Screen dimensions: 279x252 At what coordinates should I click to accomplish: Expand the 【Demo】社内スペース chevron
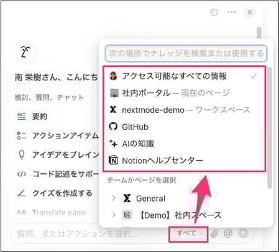point(114,215)
